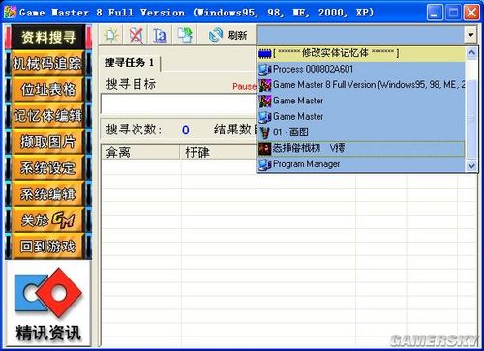Image resolution: width=484 pixels, height=351 pixels.
Task: Click the delete search task icon
Action: click(136, 35)
